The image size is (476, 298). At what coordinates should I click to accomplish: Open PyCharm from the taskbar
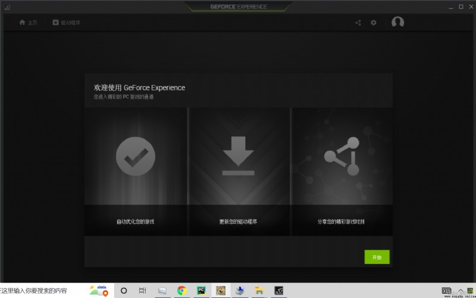[201, 291]
